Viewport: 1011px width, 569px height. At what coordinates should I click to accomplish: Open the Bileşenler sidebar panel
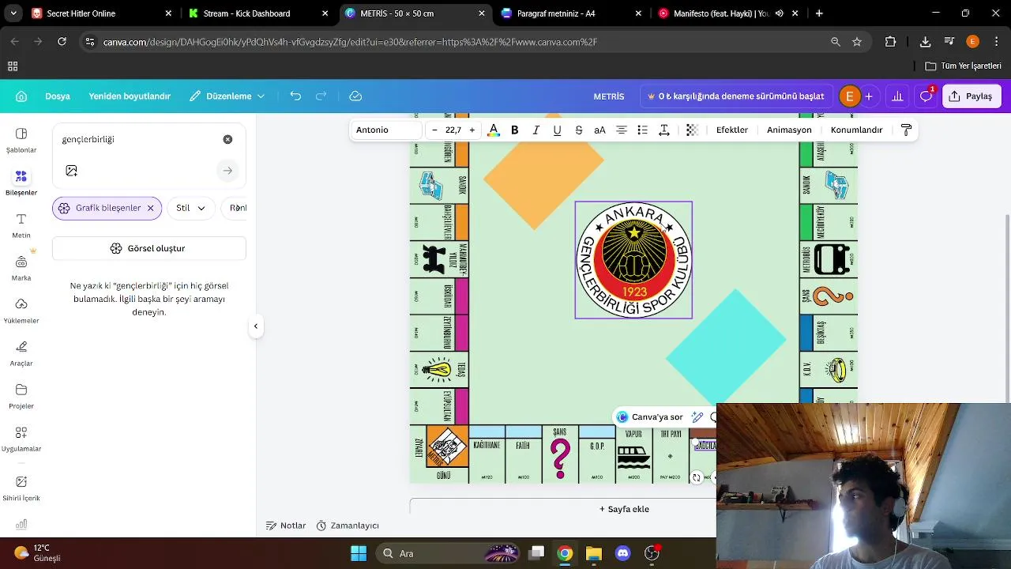click(21, 183)
